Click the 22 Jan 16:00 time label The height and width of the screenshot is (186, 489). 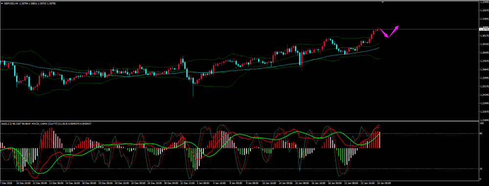tap(368, 183)
